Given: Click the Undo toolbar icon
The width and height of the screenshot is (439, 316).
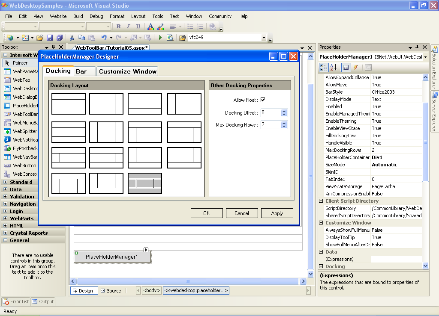Looking at the screenshot, I should coord(104,38).
